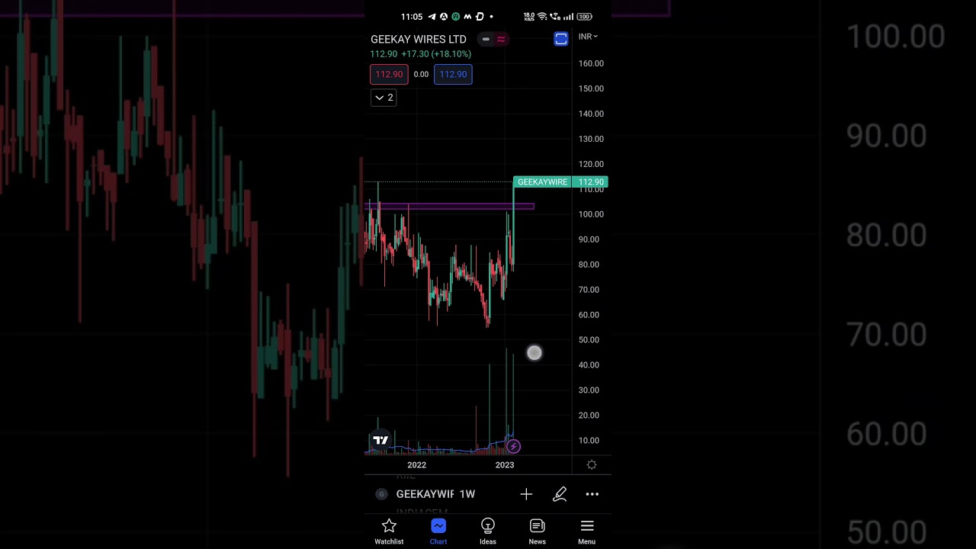Toggle the pink approximately-equal icon

point(501,39)
